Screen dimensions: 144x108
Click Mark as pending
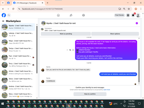[x=66, y=34]
